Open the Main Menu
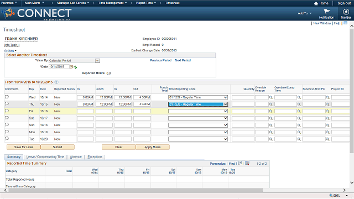 click(34, 3)
